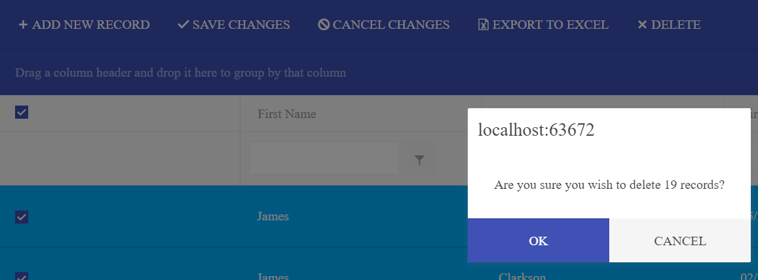Click the checkmark icon beside Save Changes
758x280 pixels.
click(x=183, y=25)
